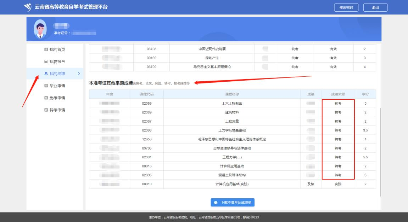408x222 pixels.
Task: Open the 我的首页 menu item
Action: coord(57,49)
